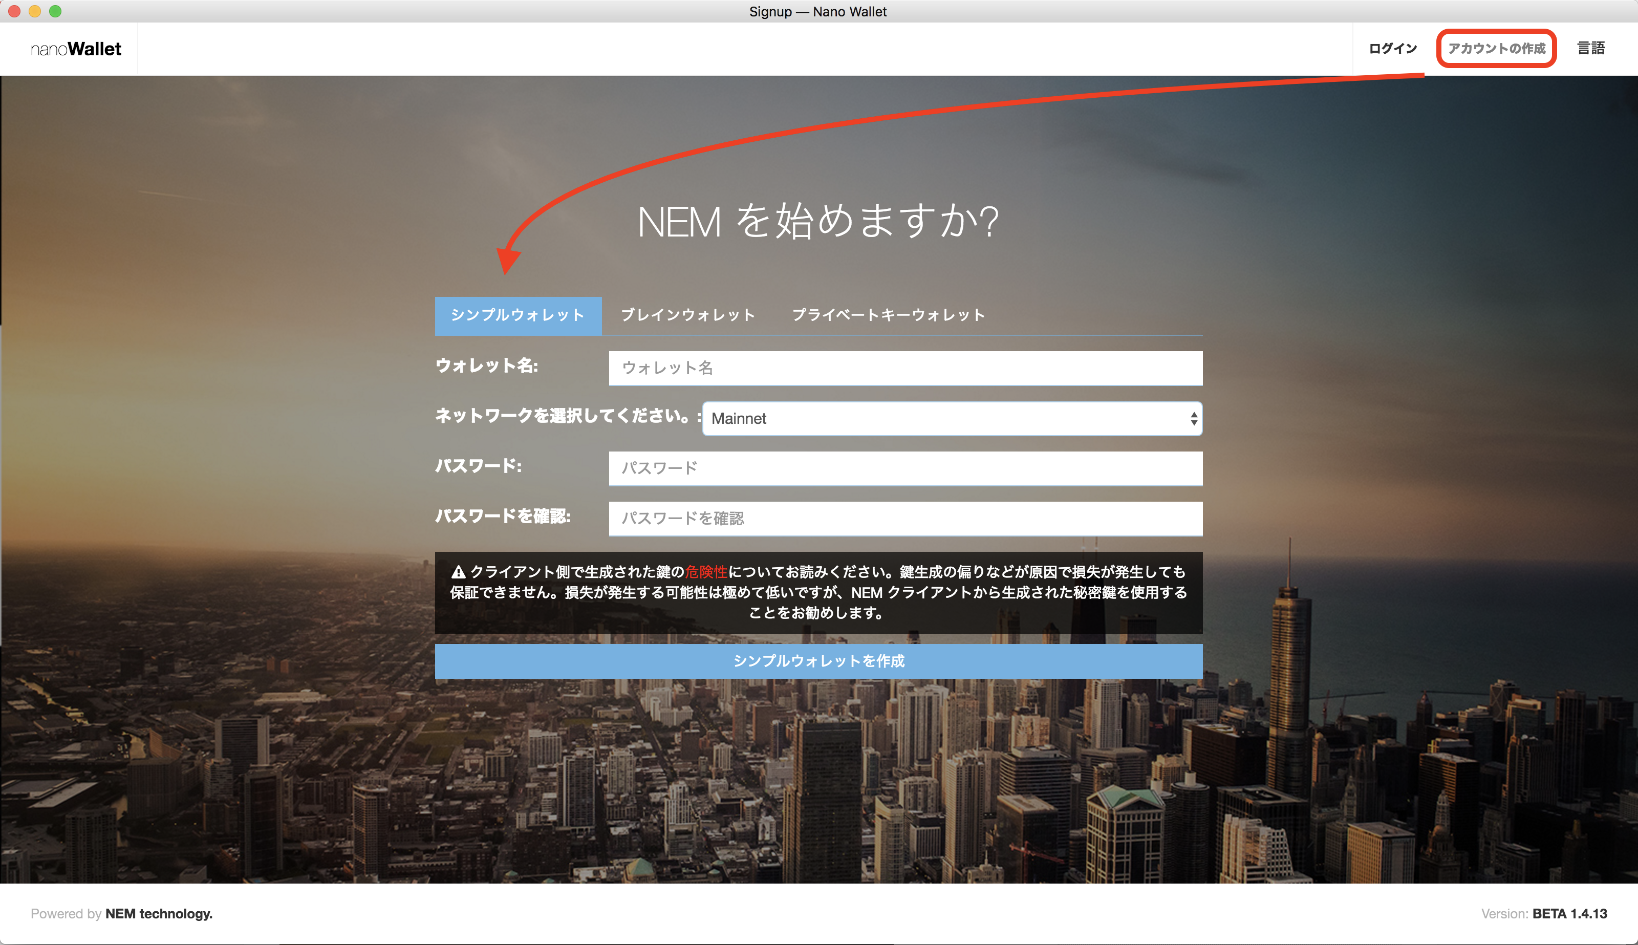Open the 危険性 warning link
Screen dimensions: 1638x945
(x=707, y=571)
